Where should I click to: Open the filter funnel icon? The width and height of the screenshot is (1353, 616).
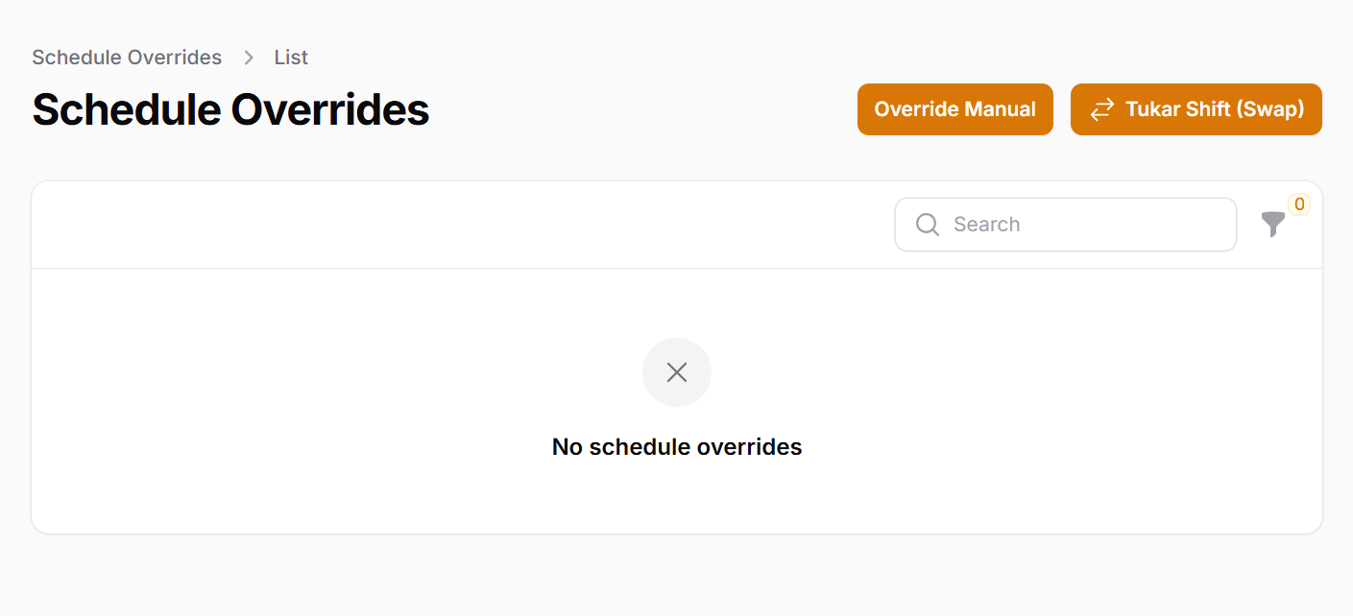tap(1272, 225)
